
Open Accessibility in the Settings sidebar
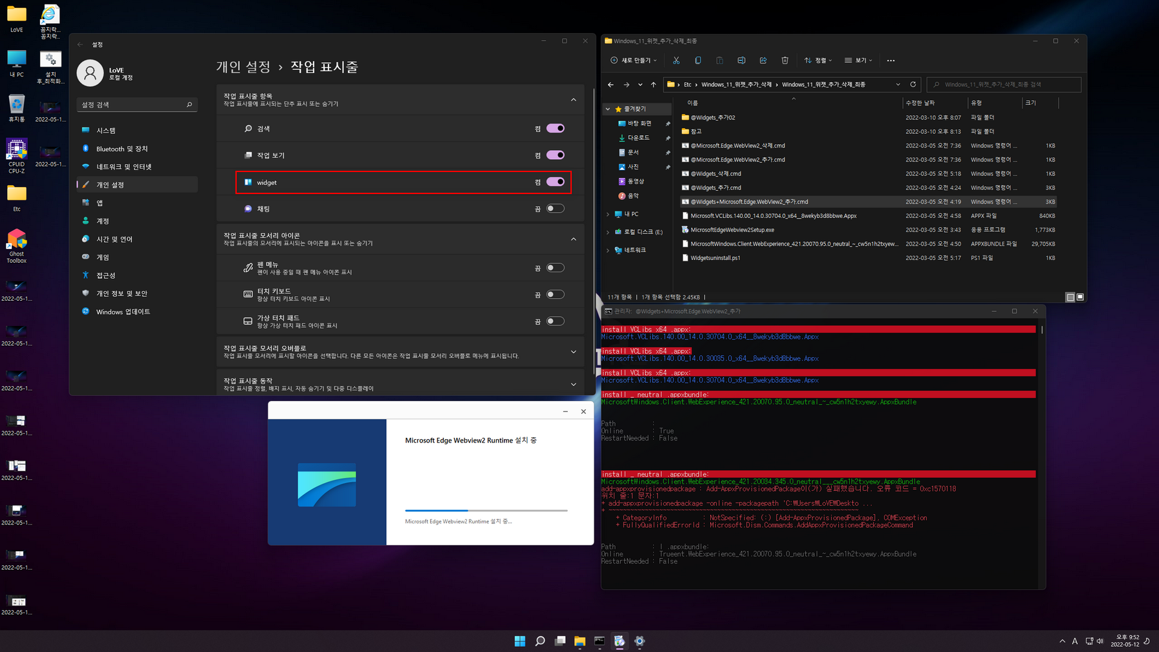coord(137,276)
